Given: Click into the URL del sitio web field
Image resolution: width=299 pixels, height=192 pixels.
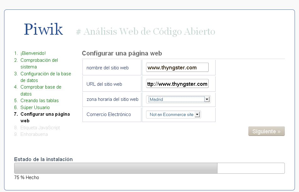Looking at the screenshot, I should (x=177, y=84).
